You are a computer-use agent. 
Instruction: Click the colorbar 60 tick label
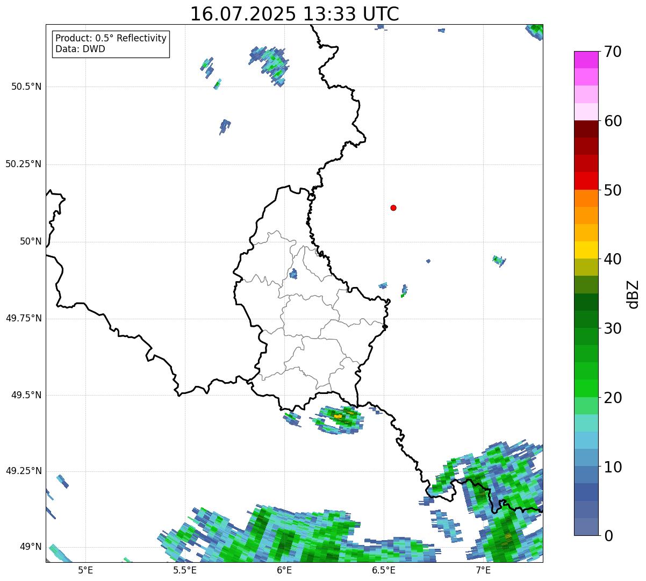(613, 121)
